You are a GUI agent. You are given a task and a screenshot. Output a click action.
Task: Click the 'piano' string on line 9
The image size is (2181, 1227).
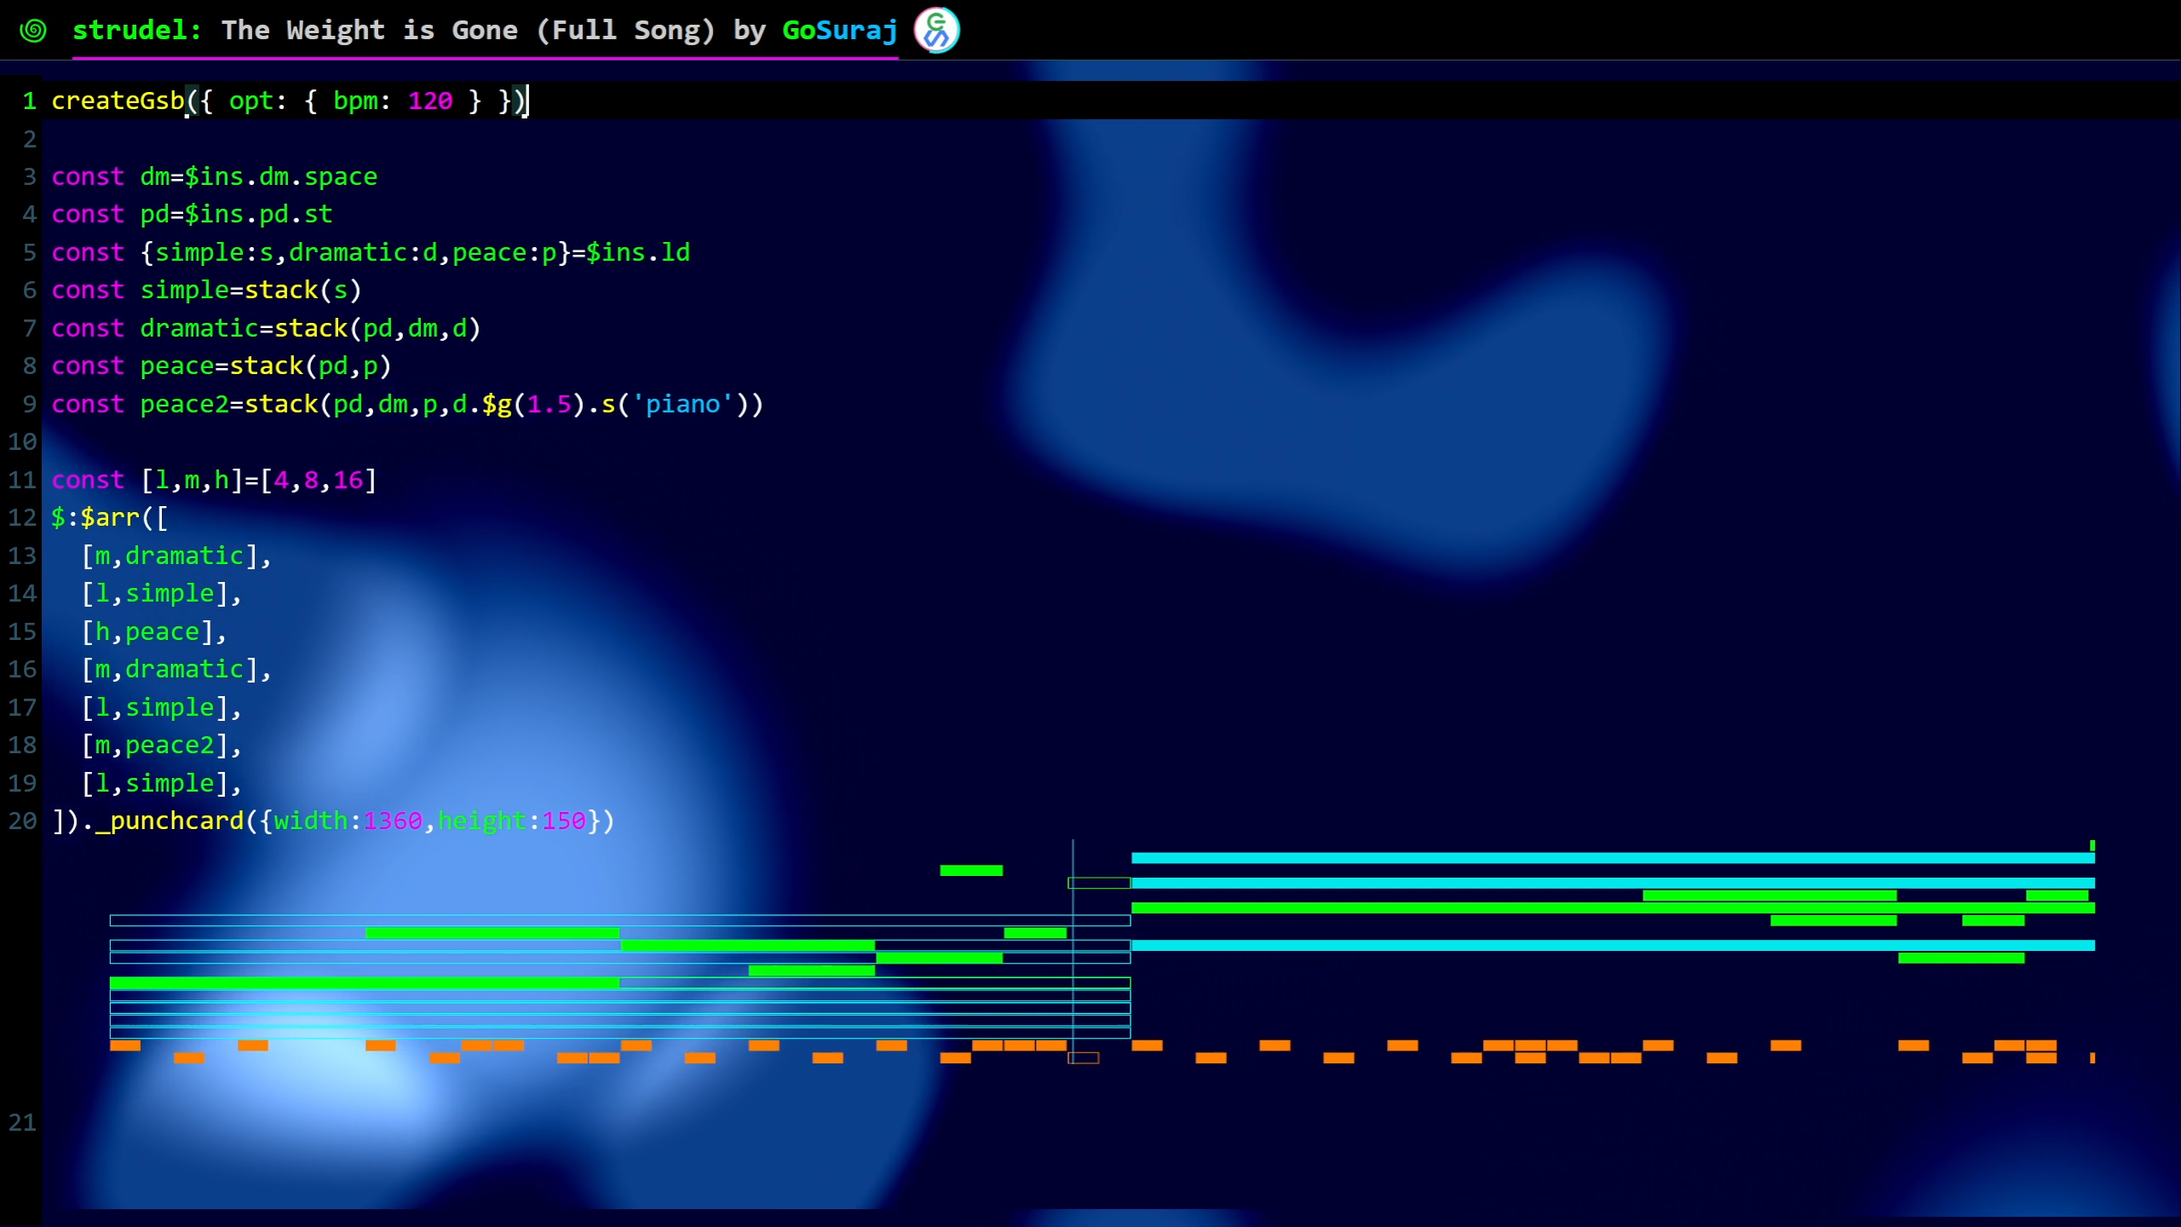coord(682,404)
